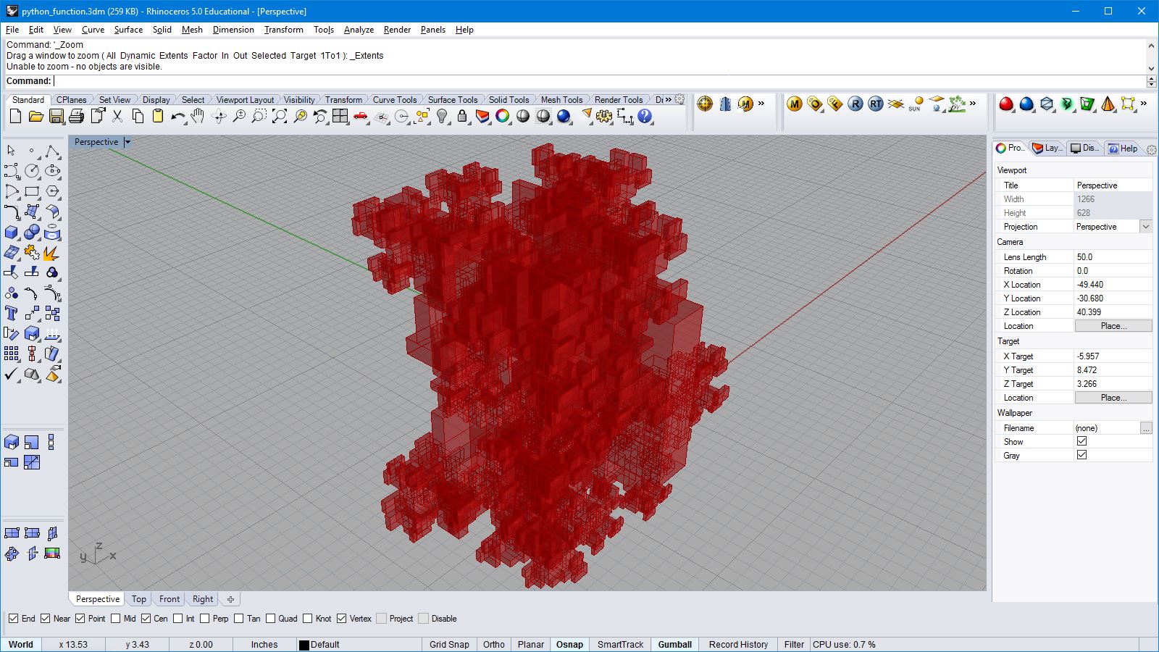Toggle Grid Snap in status bar
Screen dimensions: 1159x652
(448, 644)
